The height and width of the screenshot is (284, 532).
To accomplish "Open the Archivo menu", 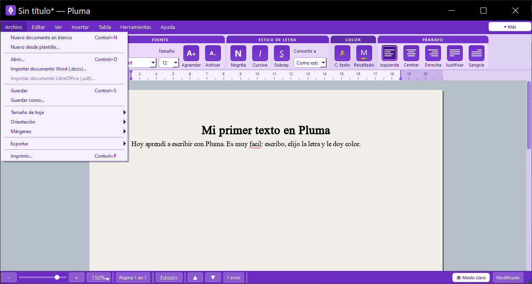I will (x=13, y=27).
